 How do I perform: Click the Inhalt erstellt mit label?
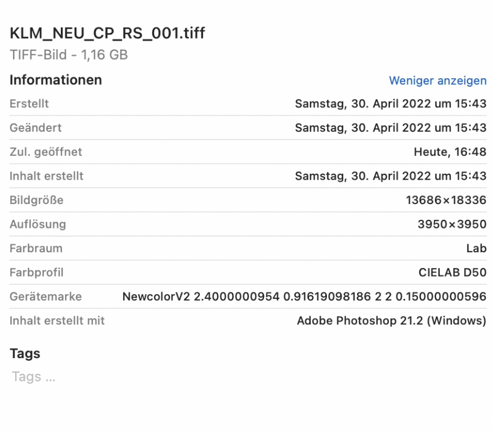57,321
